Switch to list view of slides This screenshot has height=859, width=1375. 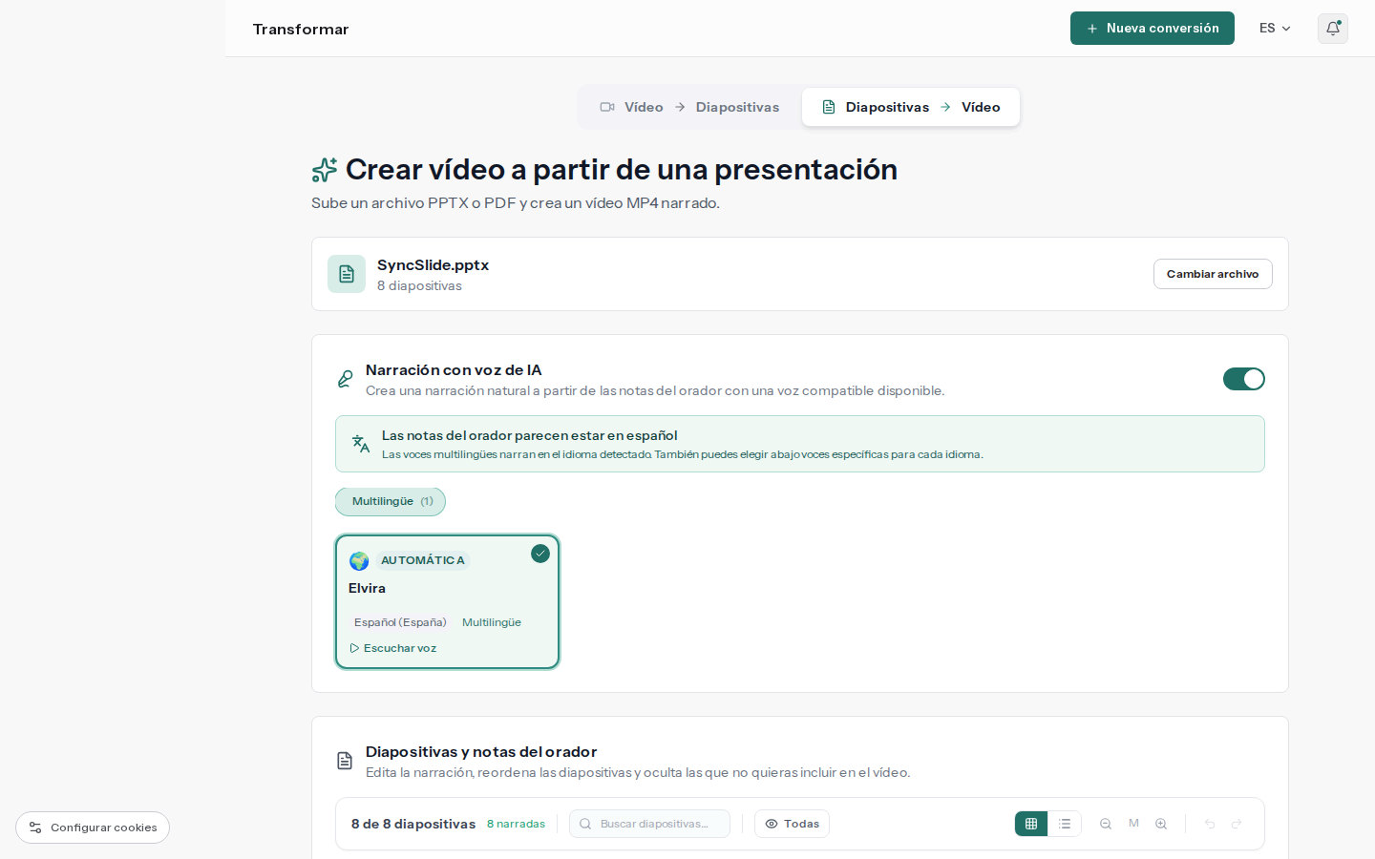1065,824
